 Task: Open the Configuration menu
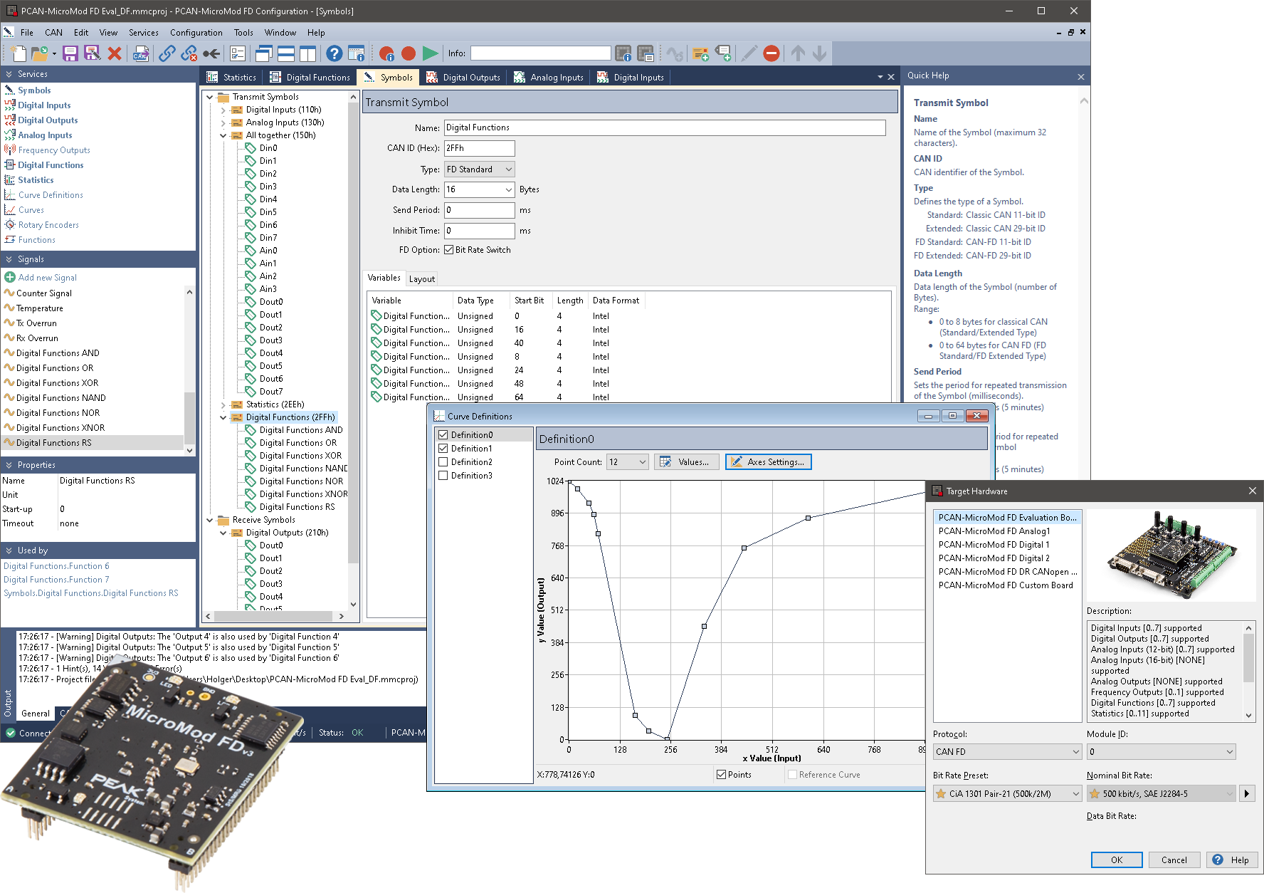196,33
